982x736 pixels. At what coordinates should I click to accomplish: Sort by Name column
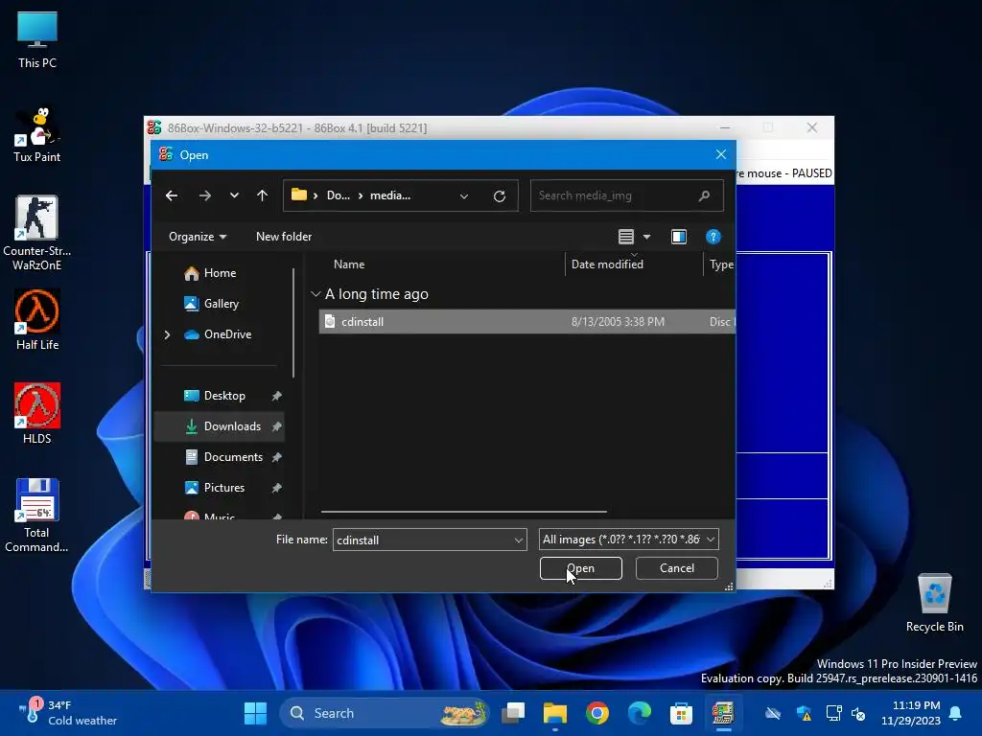349,264
